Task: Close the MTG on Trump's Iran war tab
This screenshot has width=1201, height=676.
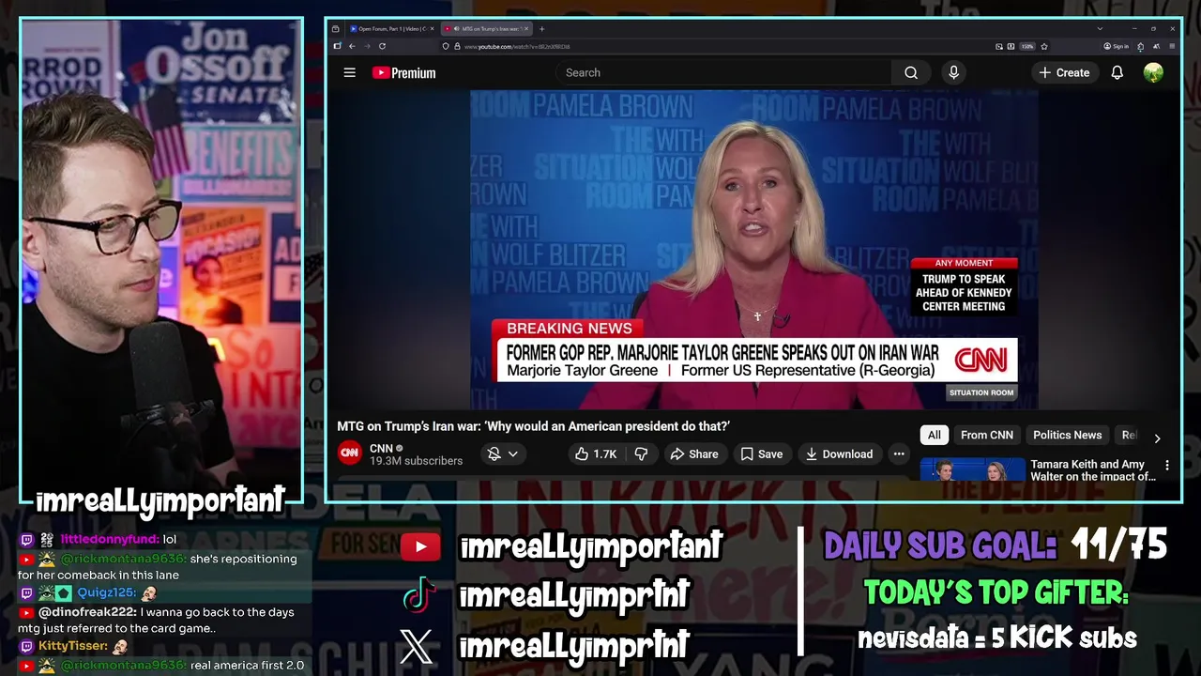Action: coord(526,29)
